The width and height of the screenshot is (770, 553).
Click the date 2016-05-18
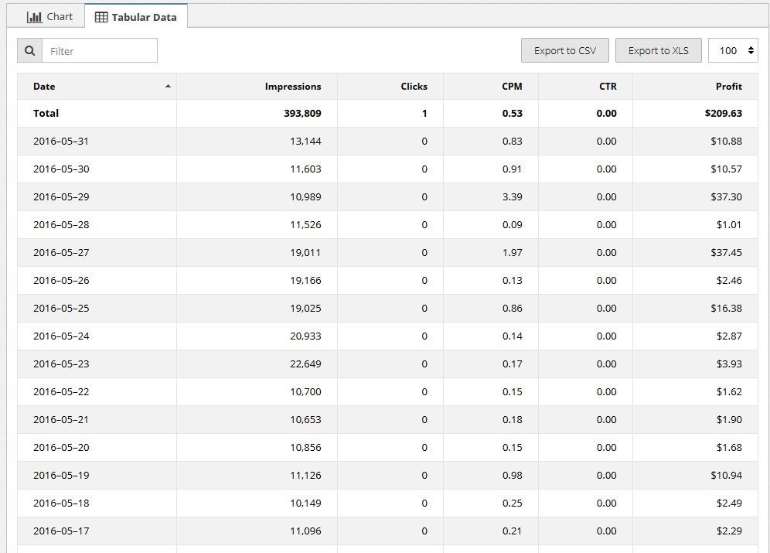click(61, 503)
